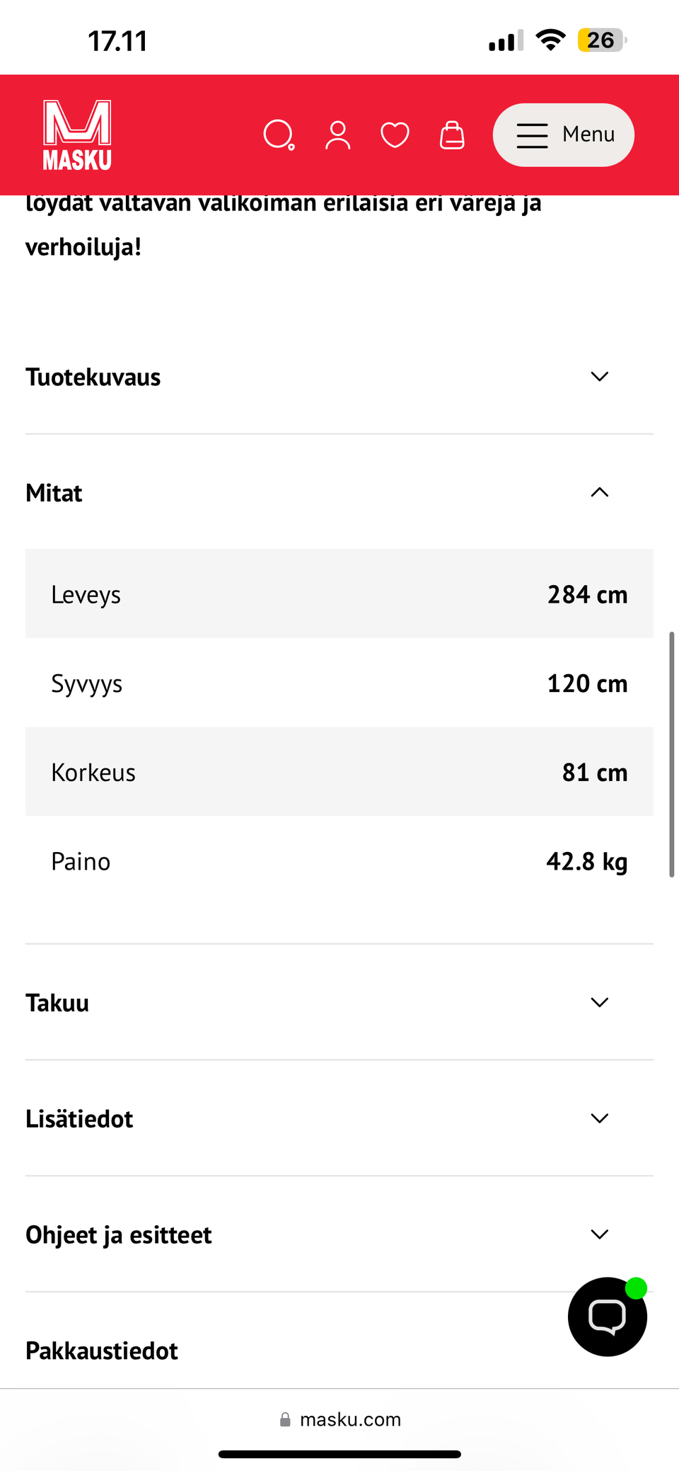679x1471 pixels.
Task: Expand the Takuu section chevron
Action: click(599, 1003)
